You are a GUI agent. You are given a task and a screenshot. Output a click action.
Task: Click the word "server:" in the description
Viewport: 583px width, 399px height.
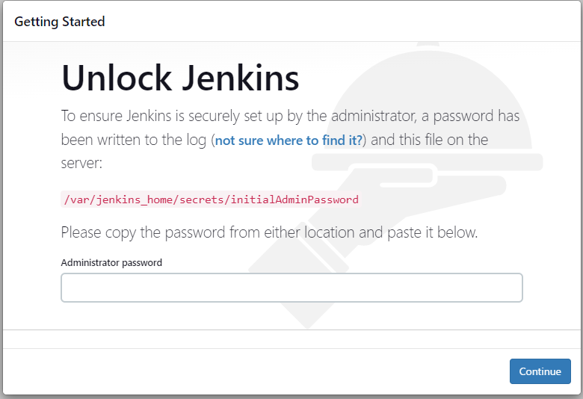point(81,163)
